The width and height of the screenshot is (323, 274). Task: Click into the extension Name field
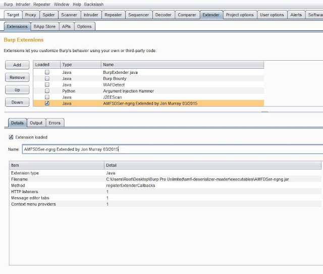coord(173,149)
